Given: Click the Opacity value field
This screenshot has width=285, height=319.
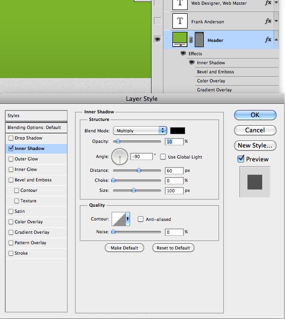Looking at the screenshot, I should (174, 141).
